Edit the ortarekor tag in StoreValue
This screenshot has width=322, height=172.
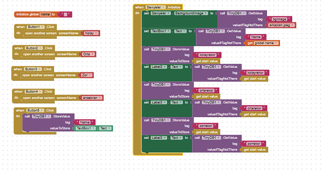pyautogui.click(x=206, y=90)
